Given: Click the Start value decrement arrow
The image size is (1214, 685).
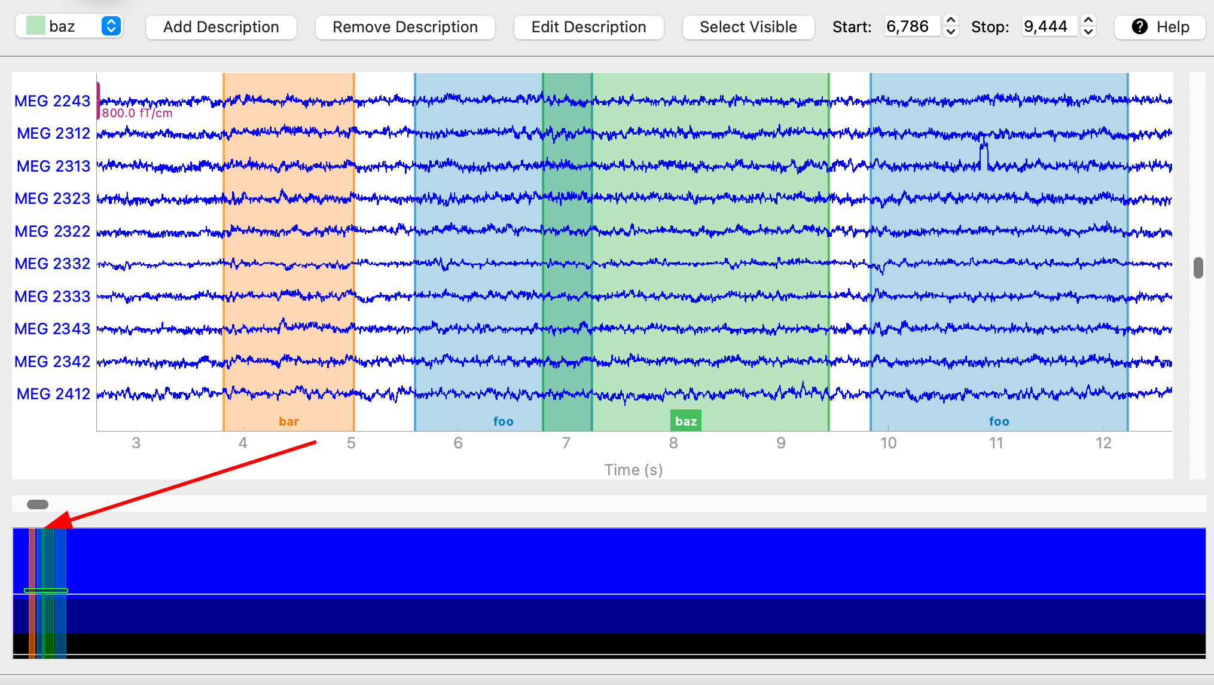Looking at the screenshot, I should [951, 32].
